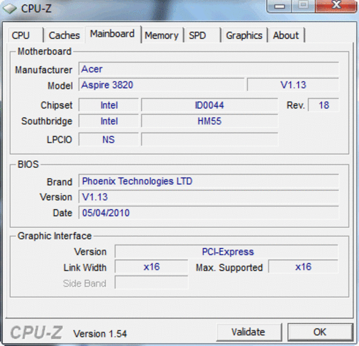Select the HM55 southbridge field
Screen dimensions: 359x346
[x=210, y=121]
